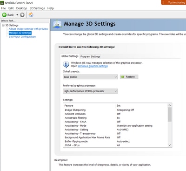Click the green Back arrow icon

(x=4, y=15)
